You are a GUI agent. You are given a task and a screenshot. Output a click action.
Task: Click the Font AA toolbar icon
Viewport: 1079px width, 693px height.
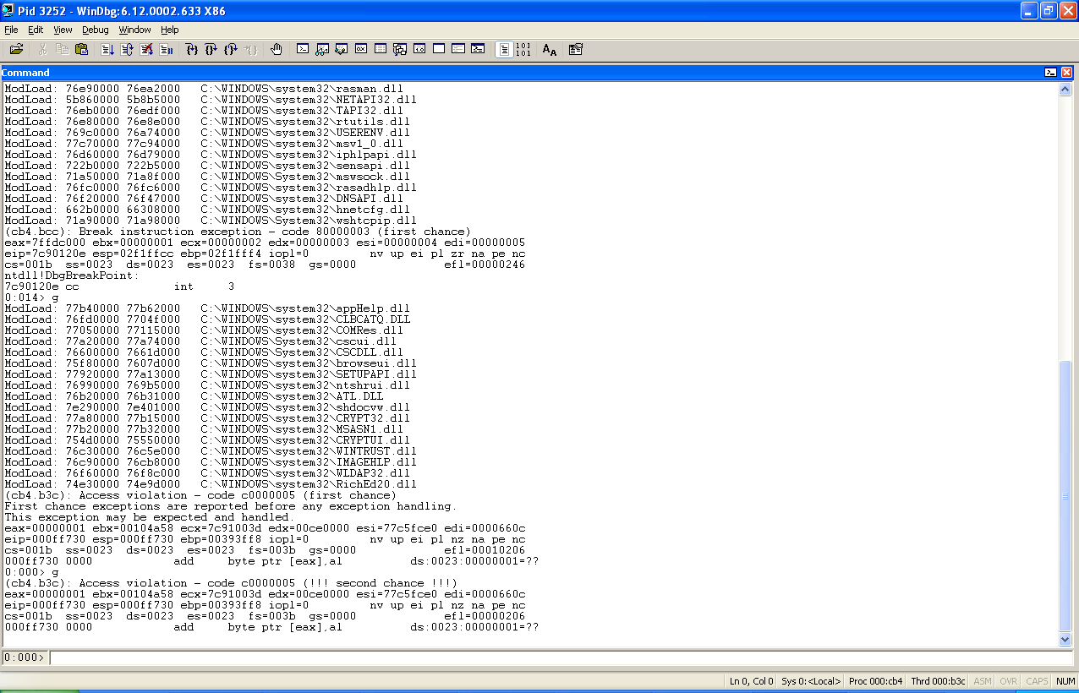pyautogui.click(x=550, y=50)
